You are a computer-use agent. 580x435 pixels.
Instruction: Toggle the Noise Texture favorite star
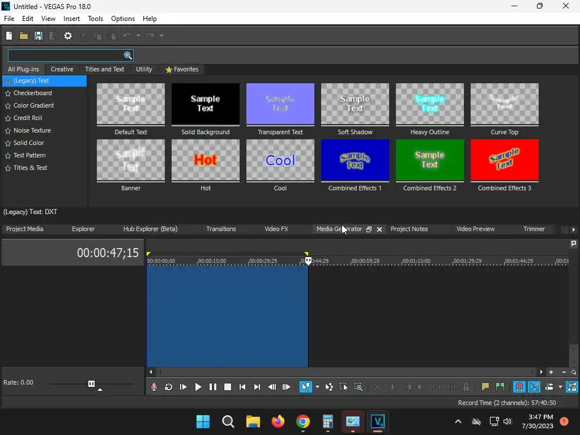click(x=8, y=131)
